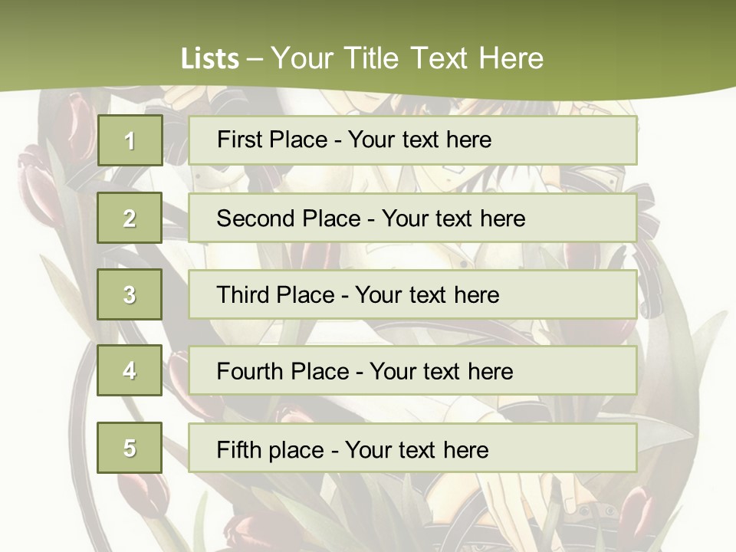Select the 'First Place - Your text here' box
This screenshot has width=736, height=552.
point(412,140)
